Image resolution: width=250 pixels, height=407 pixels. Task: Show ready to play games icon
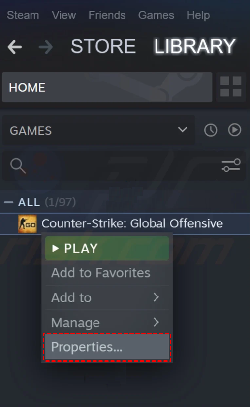[234, 130]
